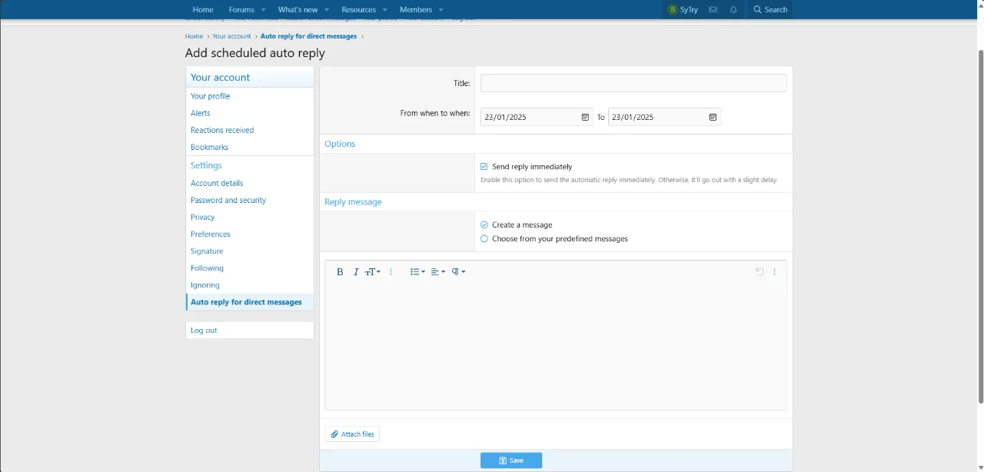The height and width of the screenshot is (472, 984).
Task: Click the page's vertical scrollbar
Action: [980, 223]
